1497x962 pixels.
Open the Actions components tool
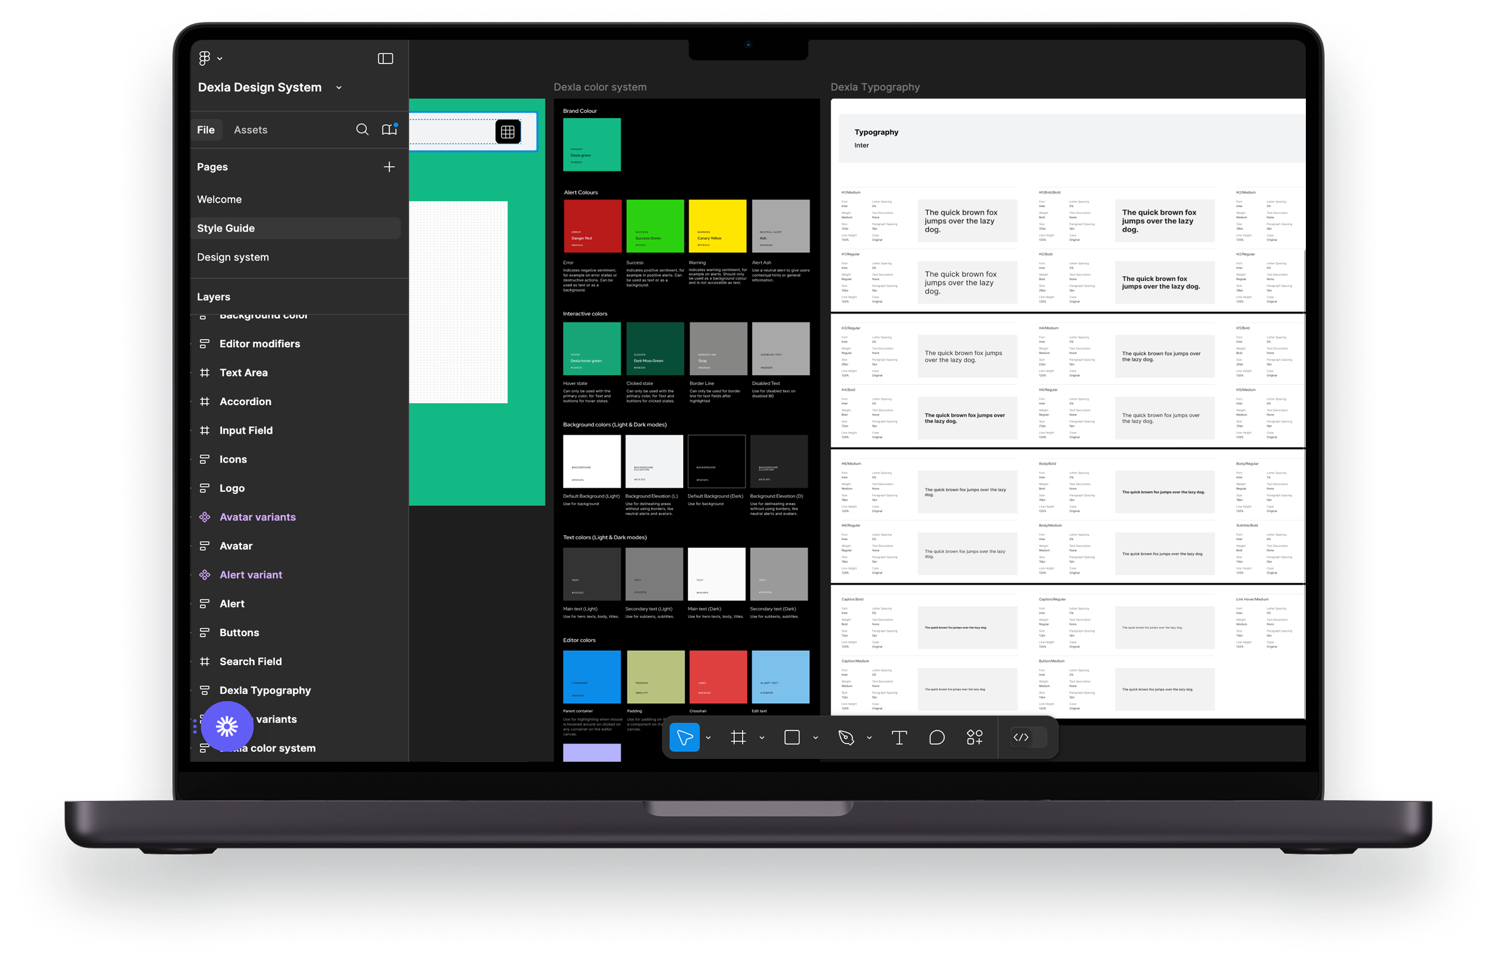pos(975,738)
